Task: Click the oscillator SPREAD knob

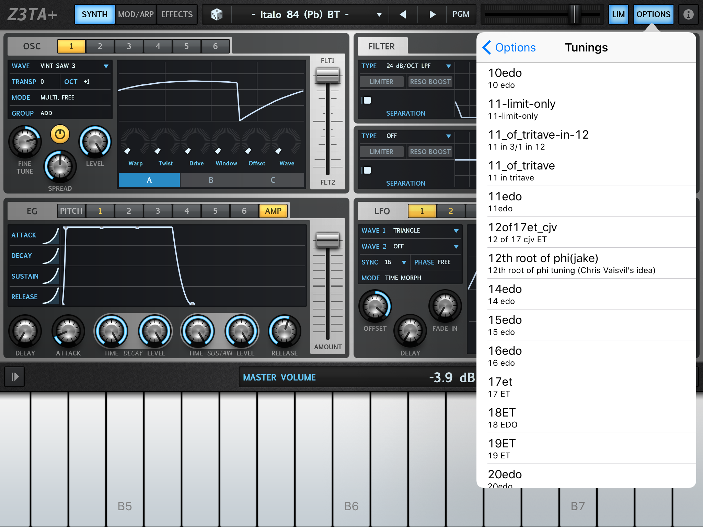Action: coord(60,167)
